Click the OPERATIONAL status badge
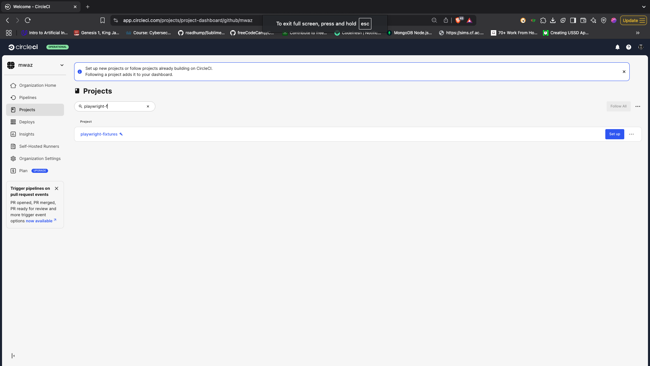This screenshot has height=366, width=650. pos(57,47)
